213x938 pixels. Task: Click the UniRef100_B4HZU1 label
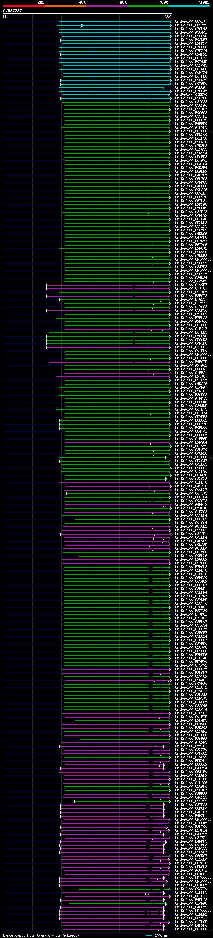tap(191, 815)
